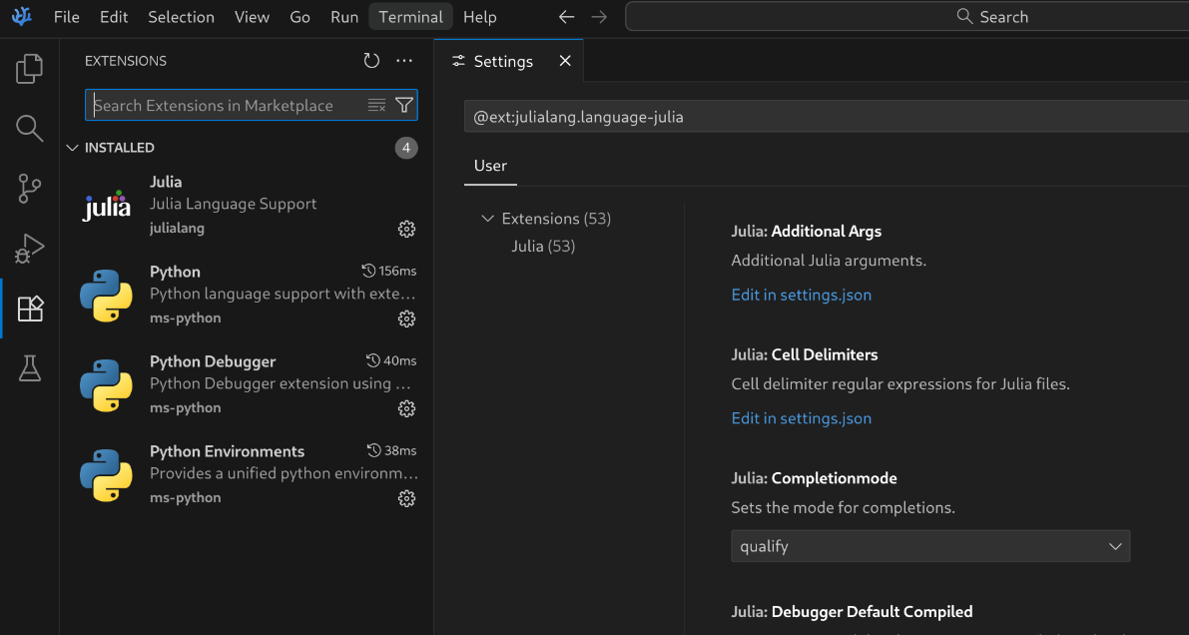Select the User settings tab
The width and height of the screenshot is (1189, 635).
490,166
